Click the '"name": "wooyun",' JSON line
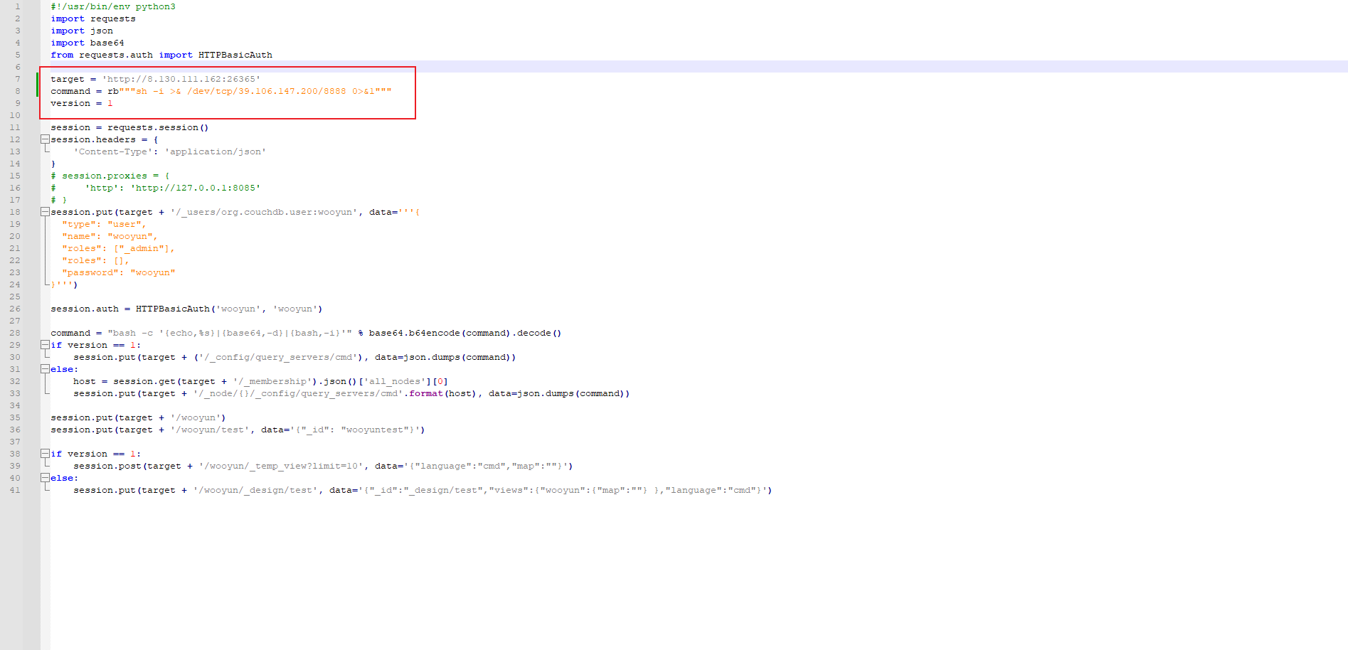 click(x=110, y=236)
